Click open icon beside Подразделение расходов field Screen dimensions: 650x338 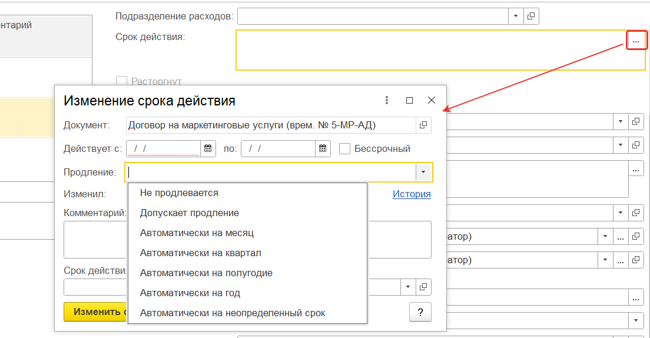point(531,16)
